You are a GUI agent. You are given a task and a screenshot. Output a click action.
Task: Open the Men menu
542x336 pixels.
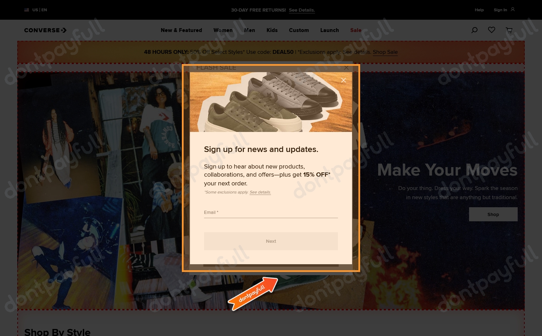pyautogui.click(x=250, y=30)
